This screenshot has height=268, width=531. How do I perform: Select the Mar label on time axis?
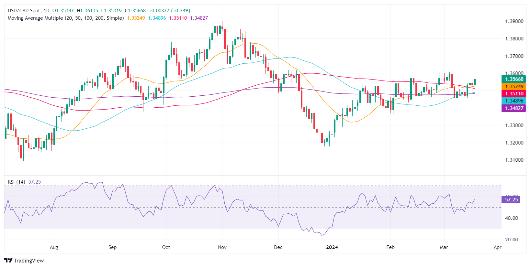[444, 247]
